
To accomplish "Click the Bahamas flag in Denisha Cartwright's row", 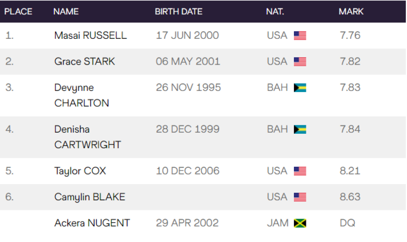I will pos(300,129).
